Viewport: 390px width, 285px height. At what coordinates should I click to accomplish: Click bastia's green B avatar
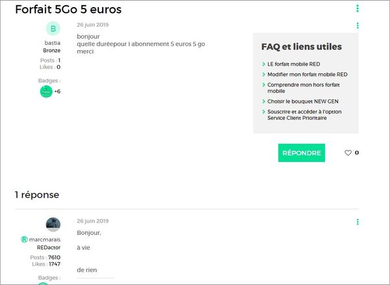tap(53, 29)
